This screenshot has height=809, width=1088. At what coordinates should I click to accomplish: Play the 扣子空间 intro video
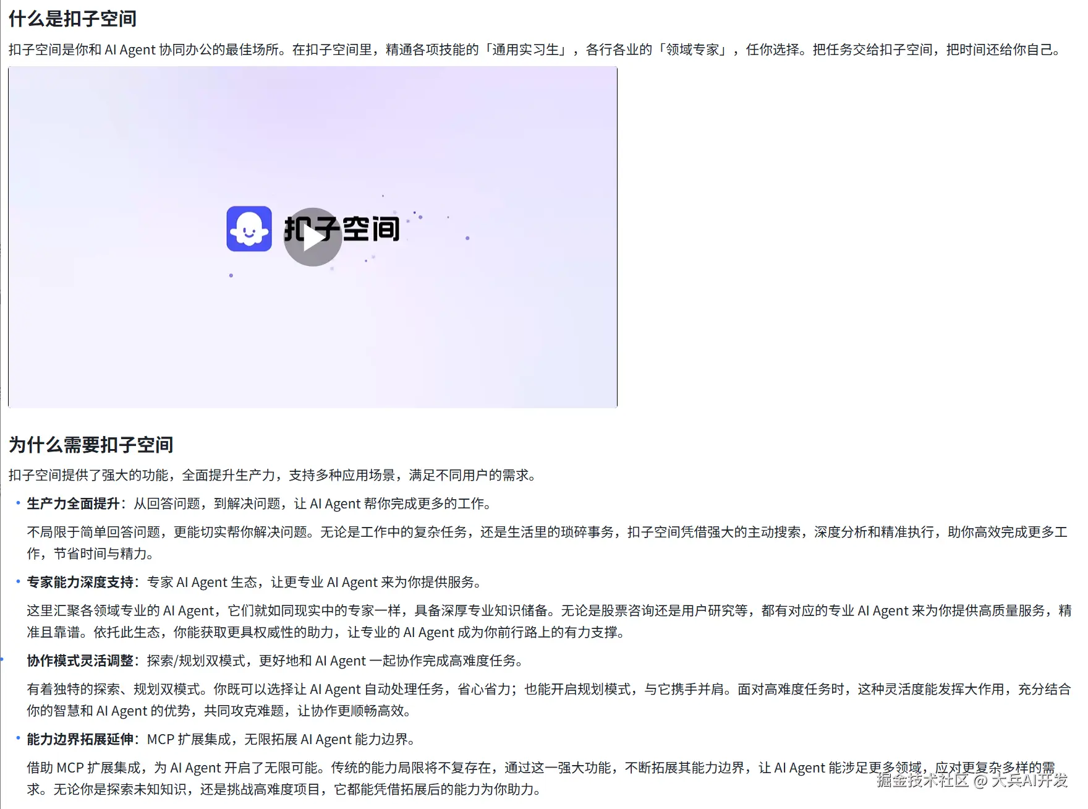[x=313, y=237]
